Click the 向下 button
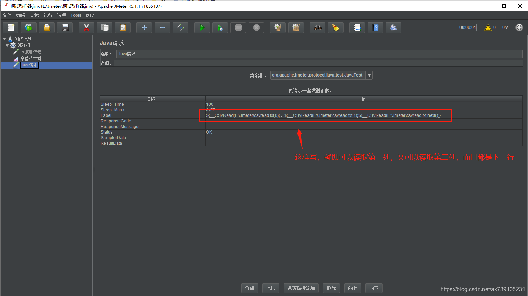528x296 pixels. click(374, 288)
